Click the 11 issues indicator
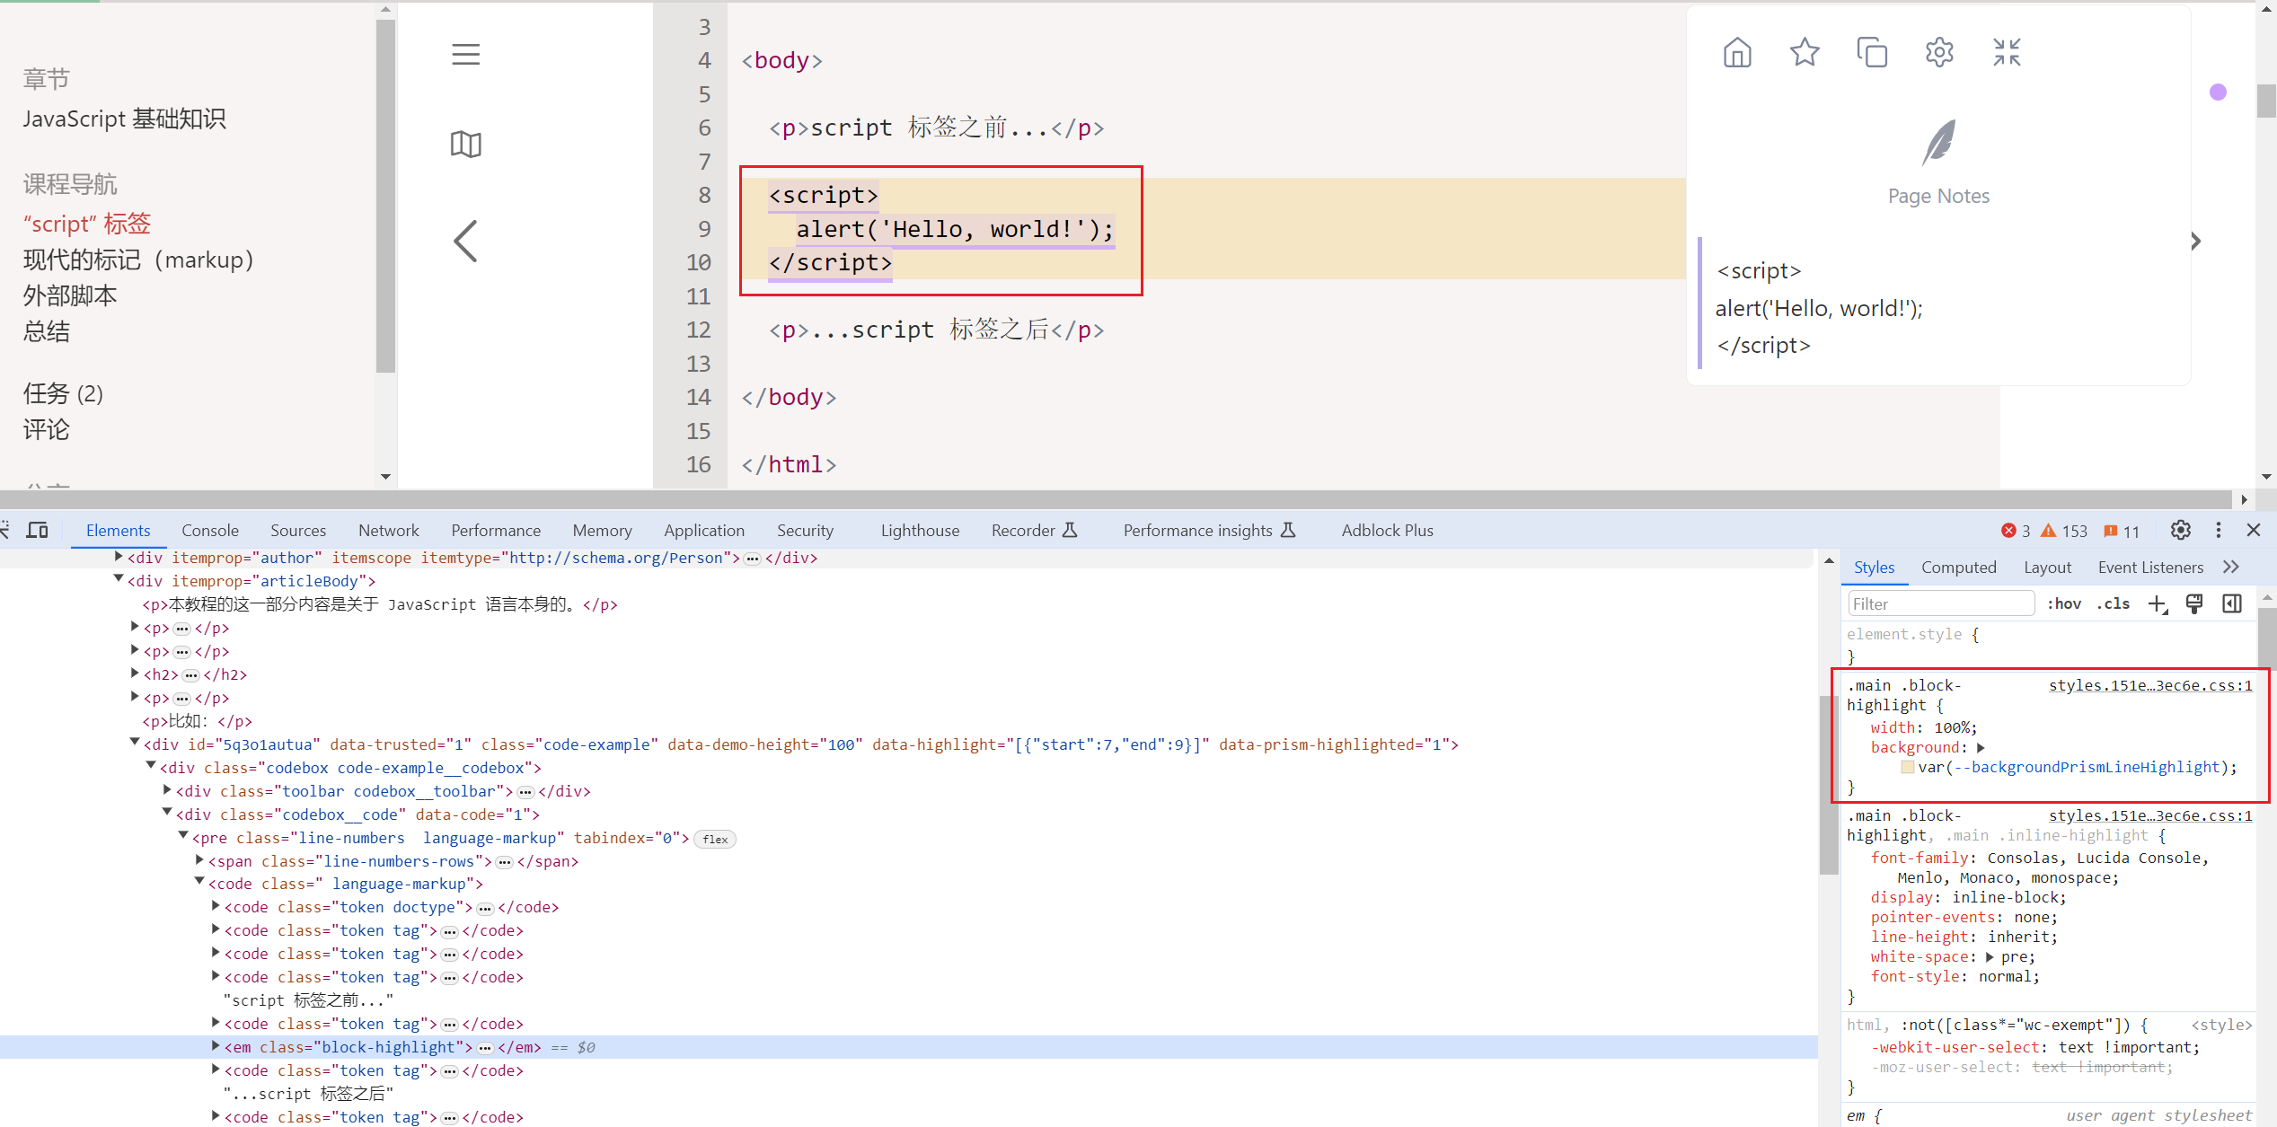The image size is (2277, 1127). [2122, 531]
